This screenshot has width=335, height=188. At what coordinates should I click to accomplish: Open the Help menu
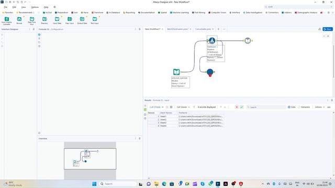(46, 7)
